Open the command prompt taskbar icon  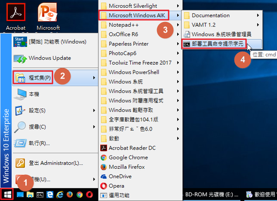point(40,195)
